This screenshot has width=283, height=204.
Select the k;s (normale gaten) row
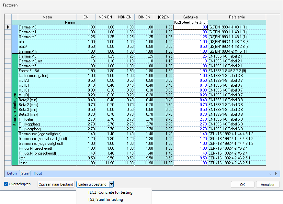pos(34,76)
